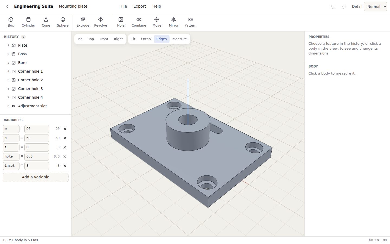Open the Combine tool

click(x=139, y=22)
